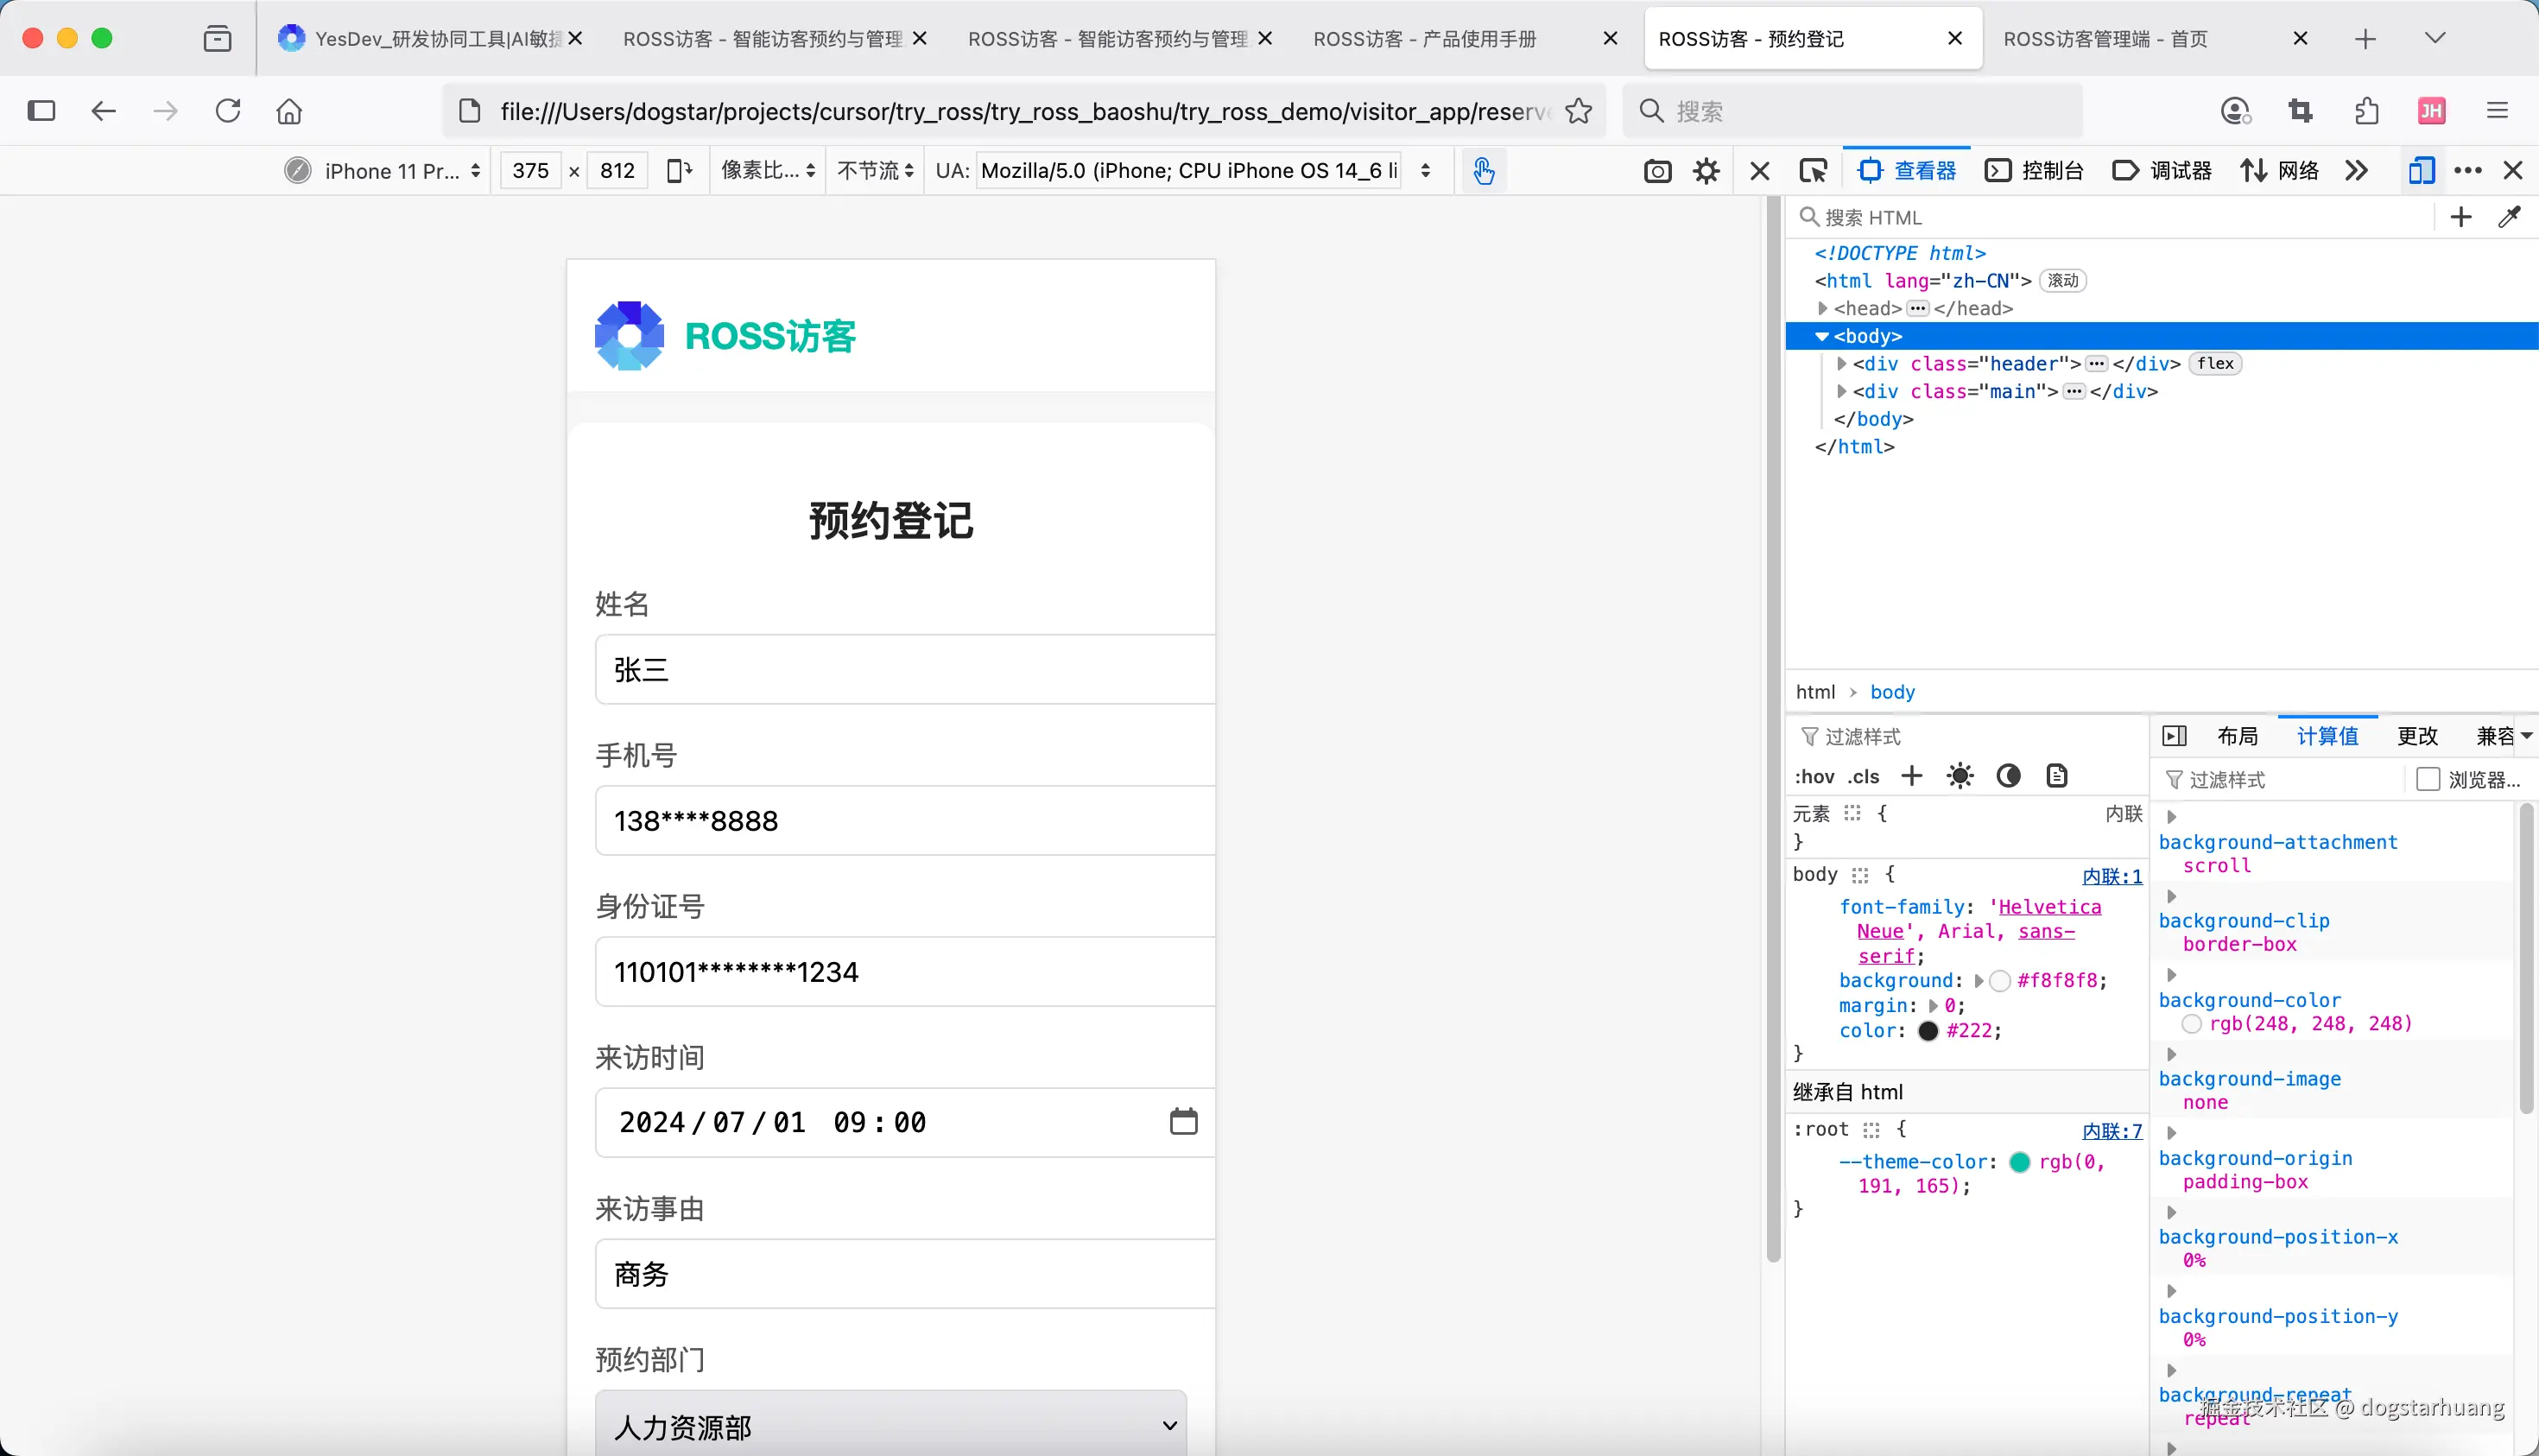The height and width of the screenshot is (1456, 2539).
Task: Click the rotate viewport icon
Action: coord(679,171)
